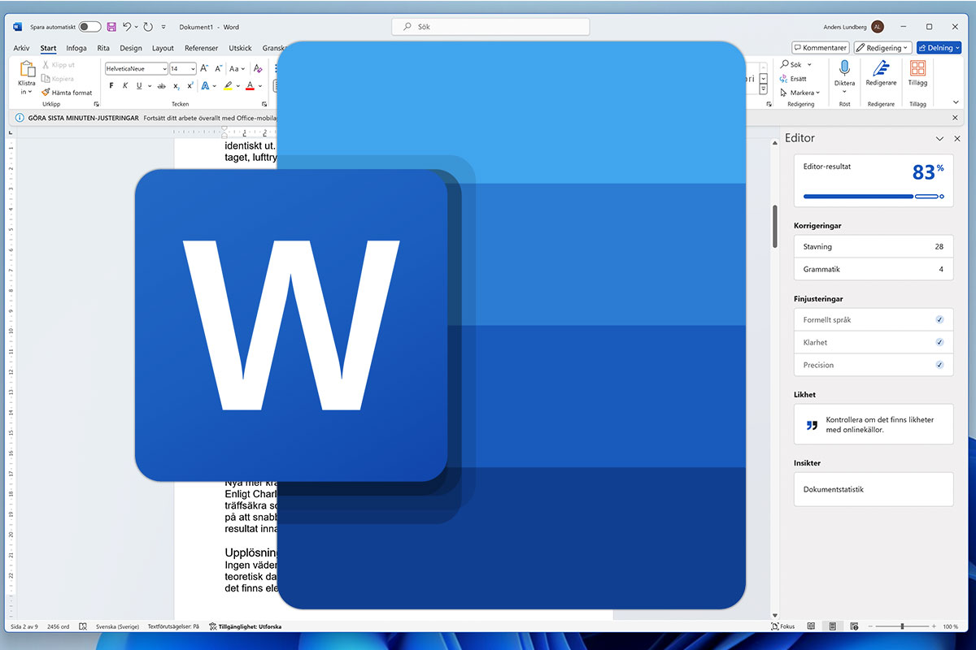Viewport: 976px width, 650px height.
Task: Select the Markera arrow tool
Action: 783,93
